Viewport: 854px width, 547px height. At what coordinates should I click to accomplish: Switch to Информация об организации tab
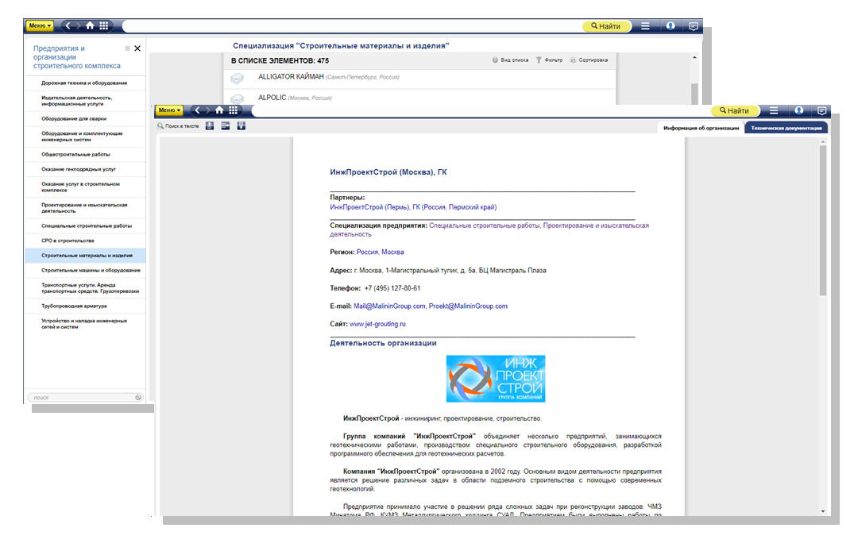701,129
